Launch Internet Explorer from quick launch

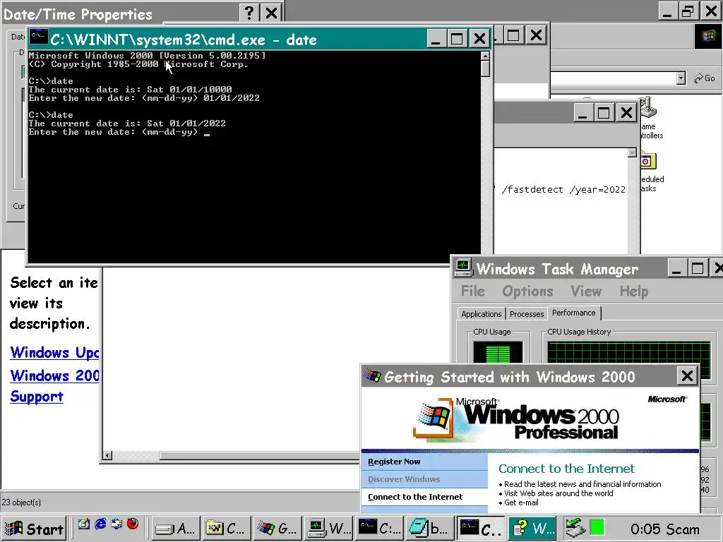point(100,524)
